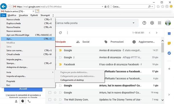Click the search magnifier icon in Cerca box
This screenshot has height=104, width=174.
tap(149, 7)
